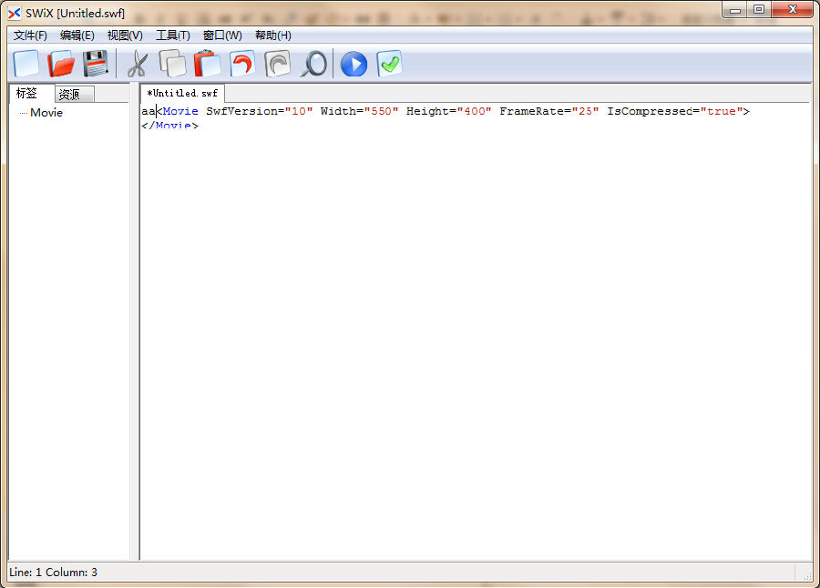Validate XML with the green checkmark icon

[x=389, y=64]
